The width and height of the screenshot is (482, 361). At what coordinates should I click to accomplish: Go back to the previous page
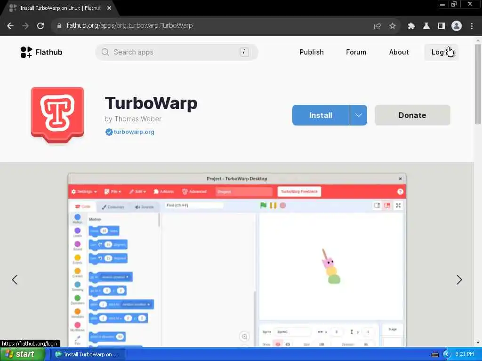10,26
